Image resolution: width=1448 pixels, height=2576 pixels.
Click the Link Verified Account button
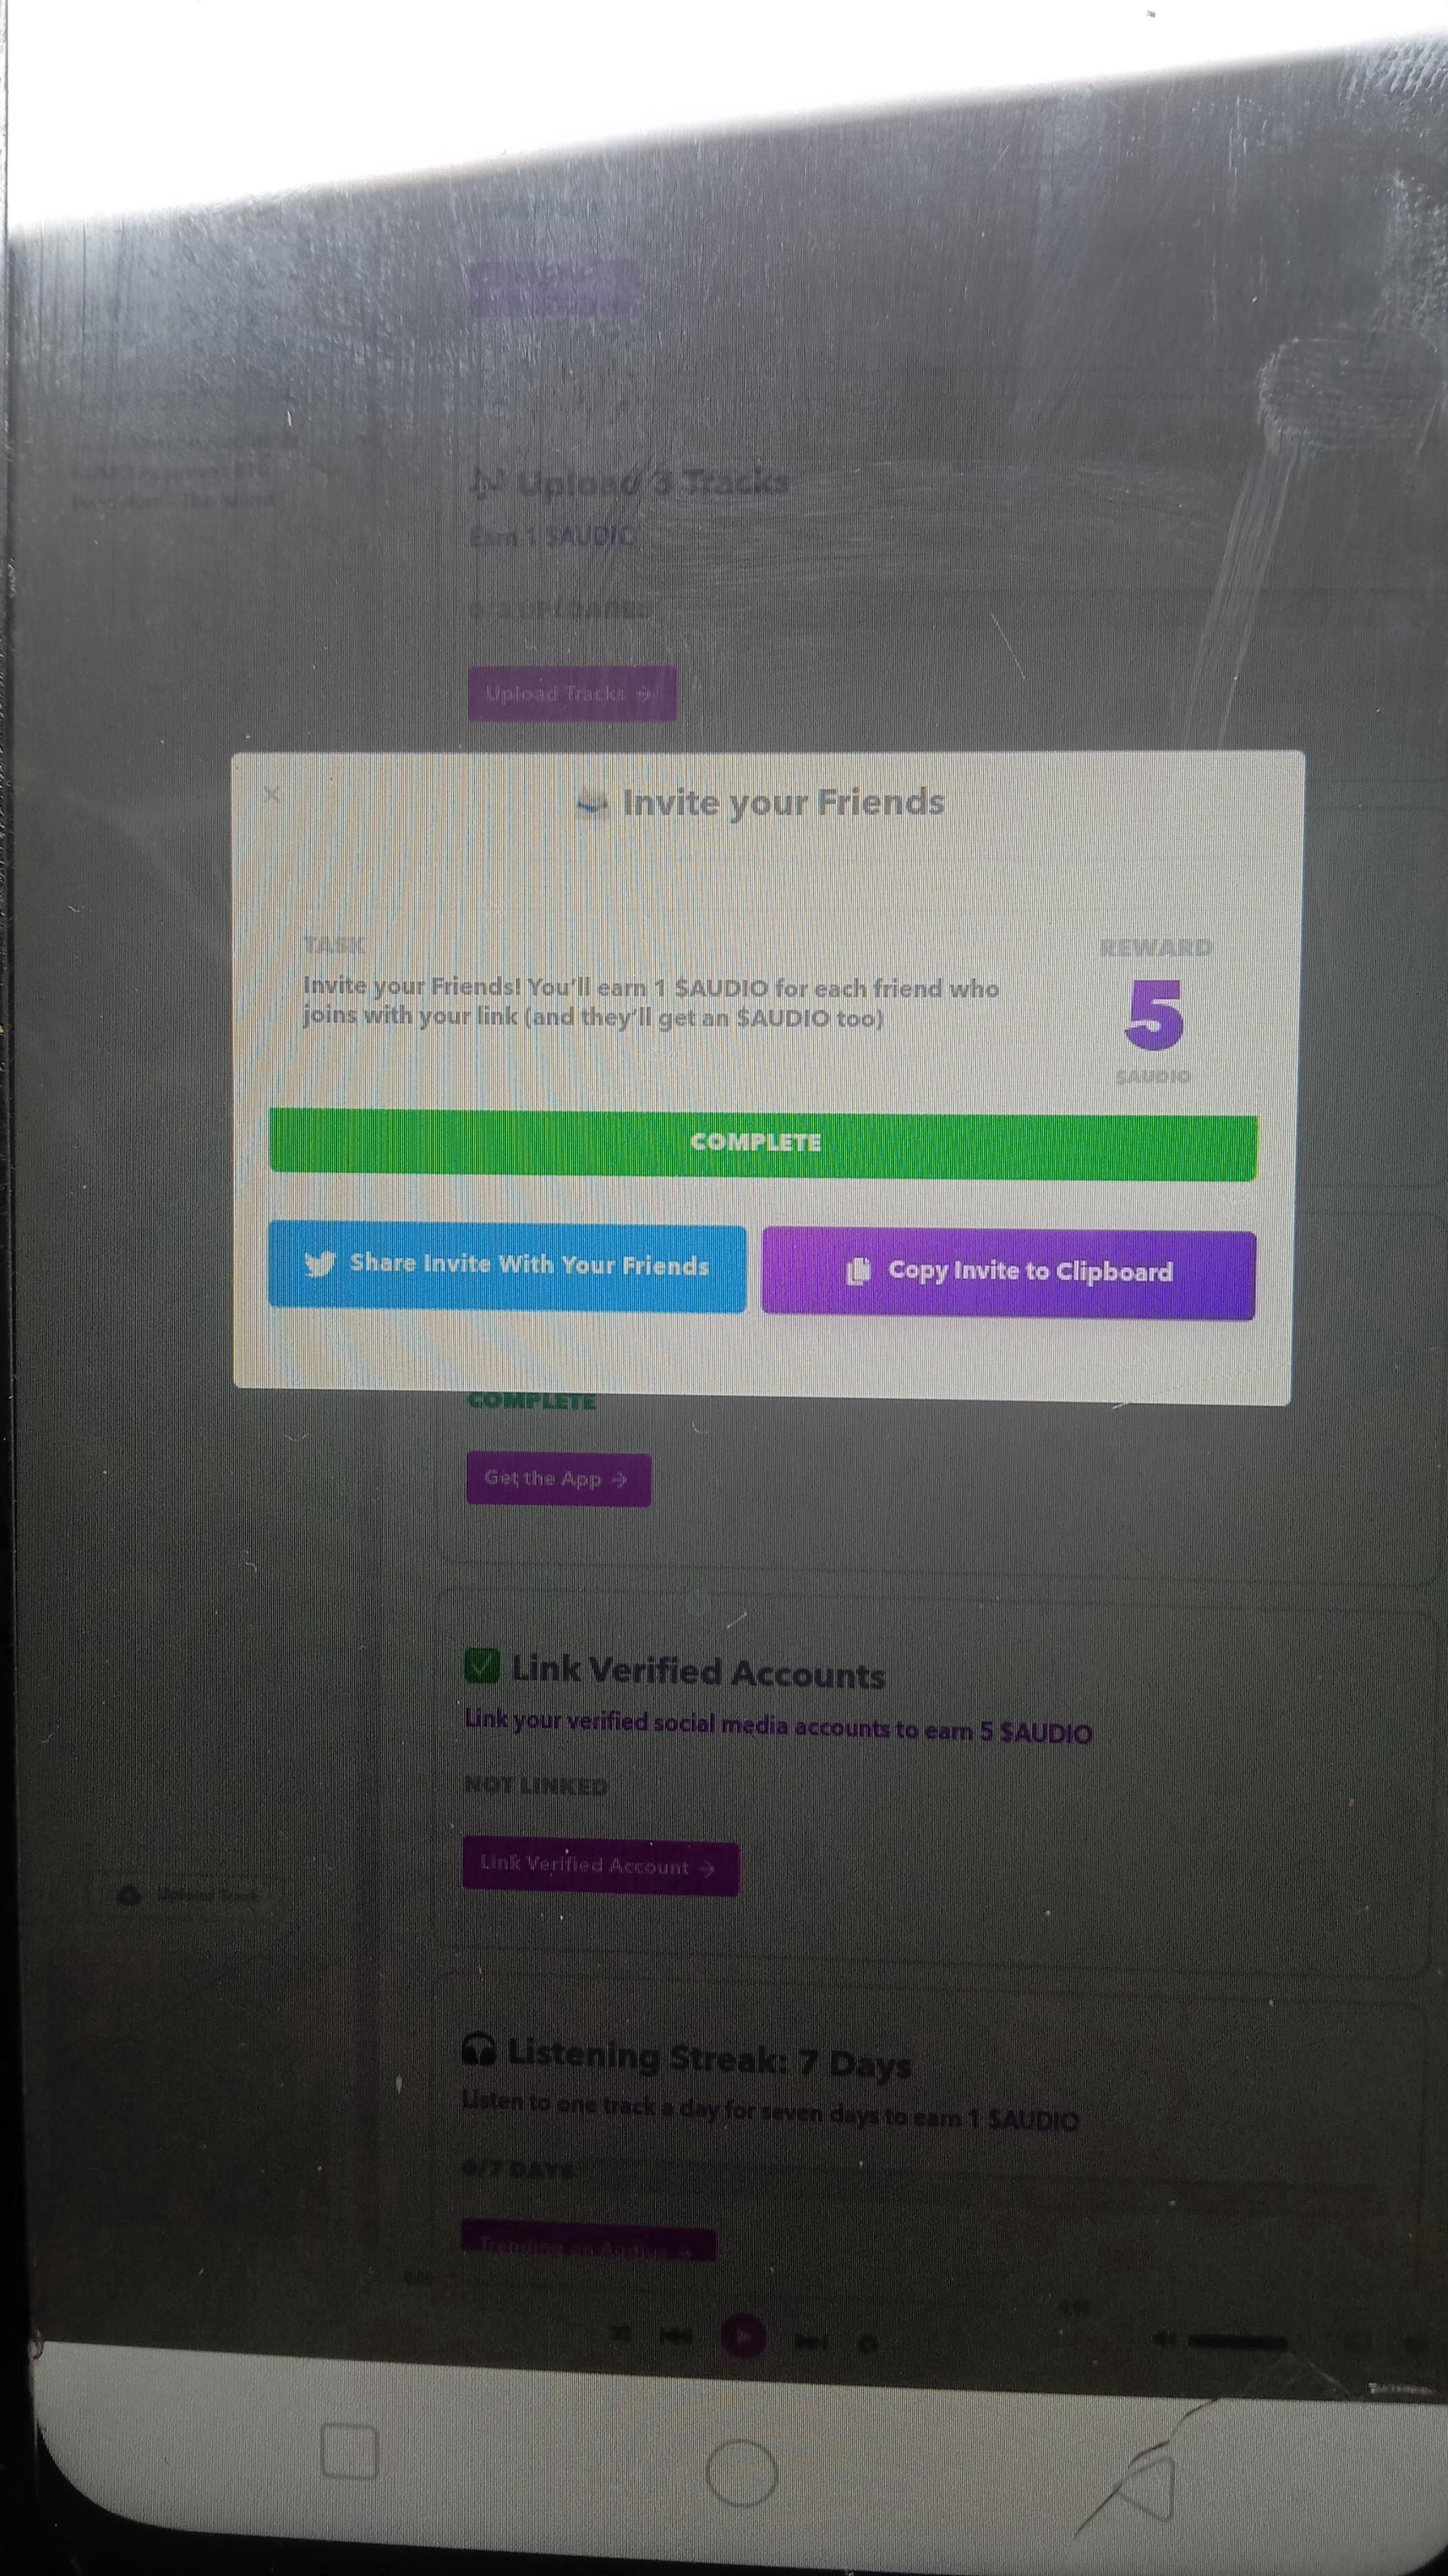[599, 1867]
